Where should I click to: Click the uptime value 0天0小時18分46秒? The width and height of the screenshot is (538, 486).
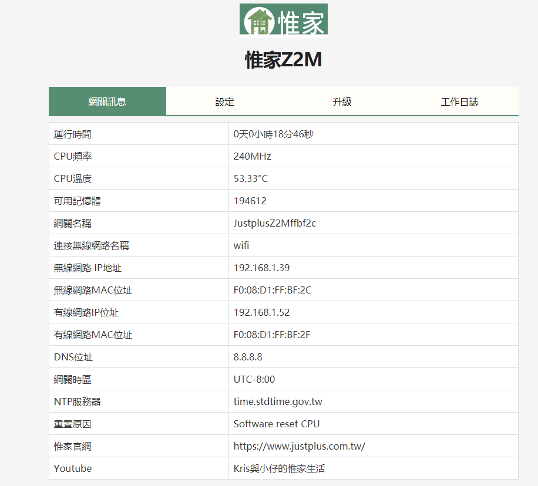tap(273, 134)
